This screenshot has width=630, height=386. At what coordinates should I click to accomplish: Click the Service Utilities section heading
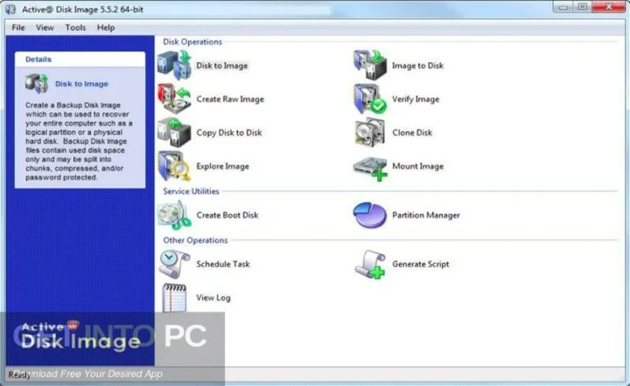point(191,192)
